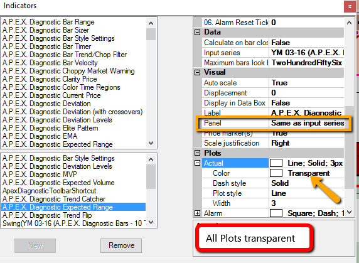Collapse the Plots property category
This screenshot has width=359, height=263.
pyautogui.click(x=197, y=153)
